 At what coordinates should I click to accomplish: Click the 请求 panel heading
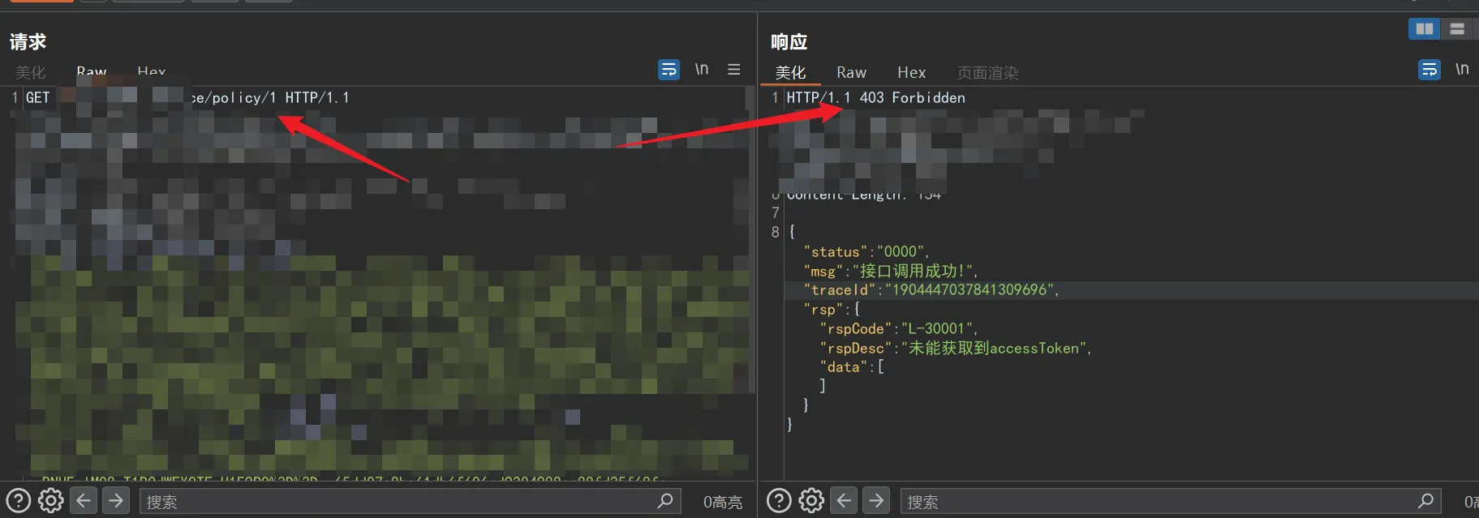point(28,41)
